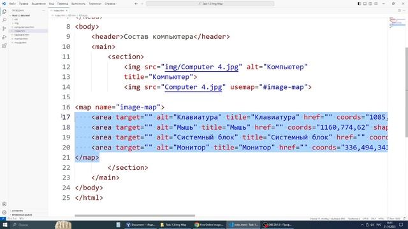Open the customize layout icon
The image size is (408, 229).
(x=376, y=4)
